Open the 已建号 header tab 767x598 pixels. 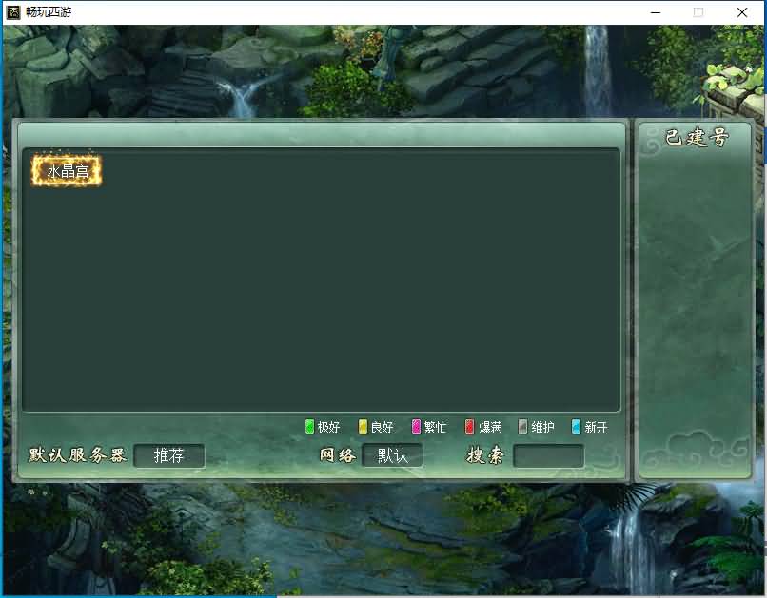point(697,139)
